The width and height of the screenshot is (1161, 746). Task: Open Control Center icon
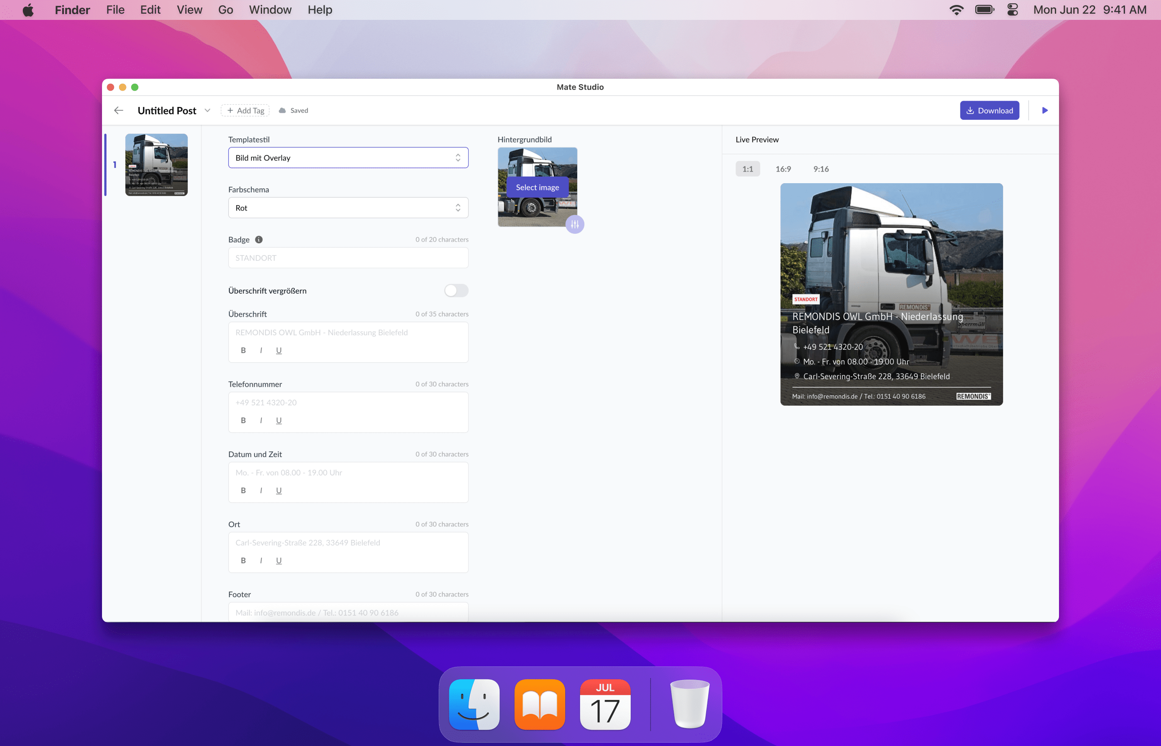click(1013, 10)
